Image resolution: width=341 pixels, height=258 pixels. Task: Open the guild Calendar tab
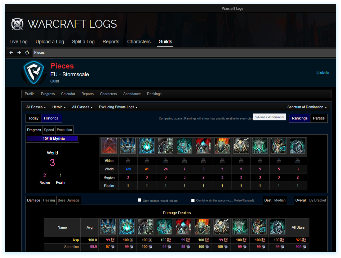[68, 94]
